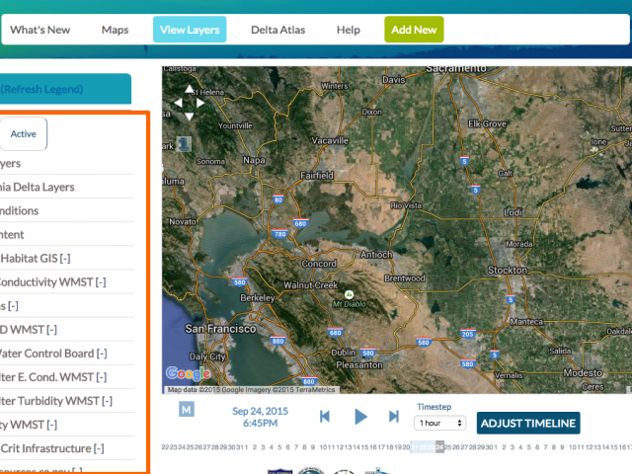632x474 pixels.
Task: Click Stockton label on the map
Action: 508,270
